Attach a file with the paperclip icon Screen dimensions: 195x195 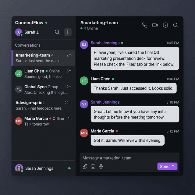click(x=85, y=167)
